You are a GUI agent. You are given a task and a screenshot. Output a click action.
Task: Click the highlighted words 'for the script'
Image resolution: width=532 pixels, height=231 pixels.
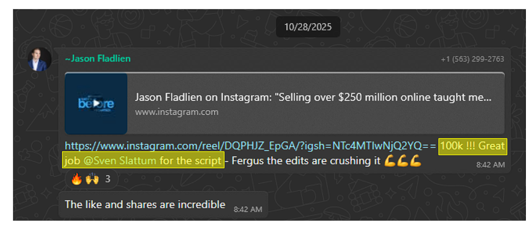coord(191,161)
